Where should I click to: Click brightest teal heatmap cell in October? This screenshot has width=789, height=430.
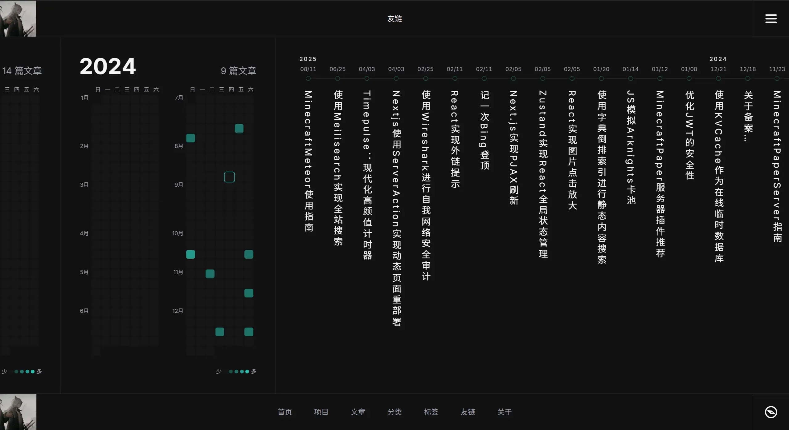[190, 254]
